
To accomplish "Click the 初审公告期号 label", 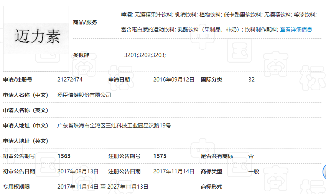I will (x=19, y=156).
